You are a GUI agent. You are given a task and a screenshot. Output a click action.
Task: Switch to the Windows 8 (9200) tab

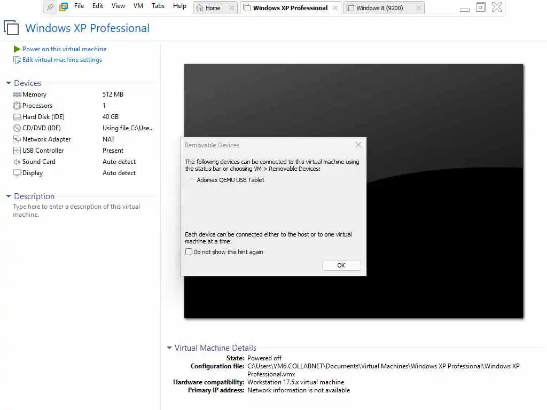pyautogui.click(x=384, y=7)
